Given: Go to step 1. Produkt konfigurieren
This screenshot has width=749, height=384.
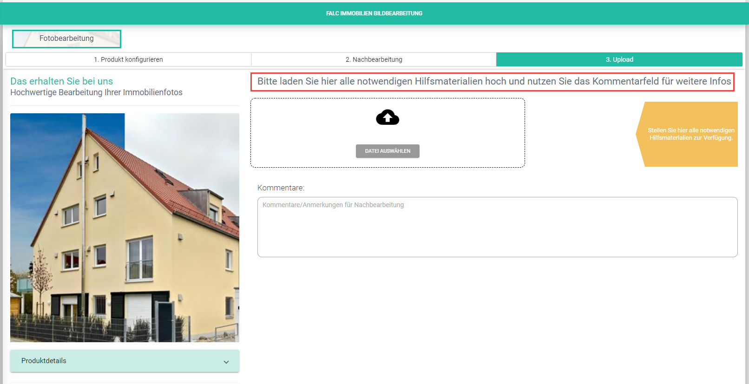Looking at the screenshot, I should pos(128,59).
